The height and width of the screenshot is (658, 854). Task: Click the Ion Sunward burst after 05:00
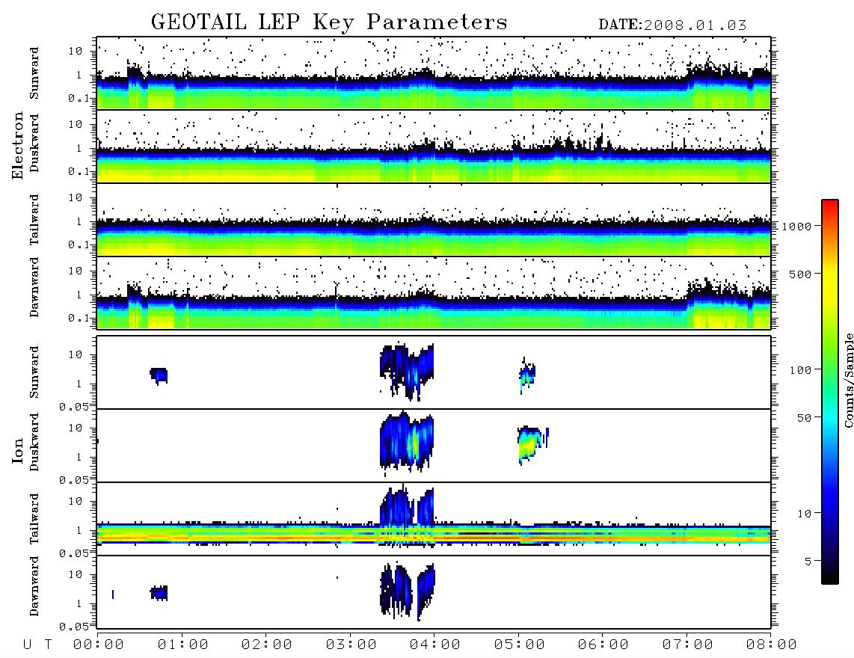click(527, 376)
